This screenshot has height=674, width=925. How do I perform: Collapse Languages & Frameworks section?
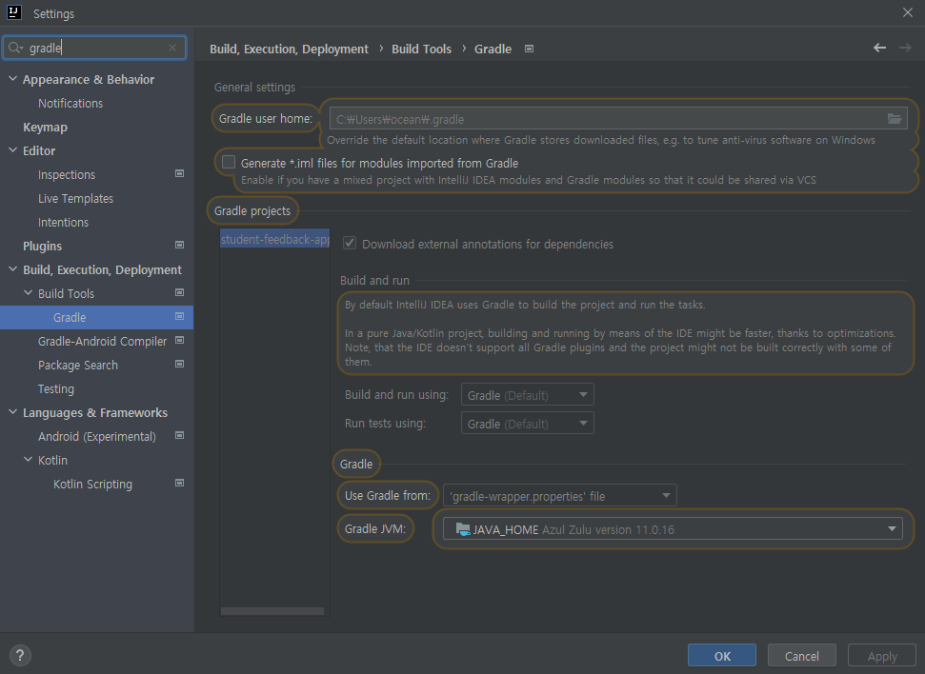[13, 411]
